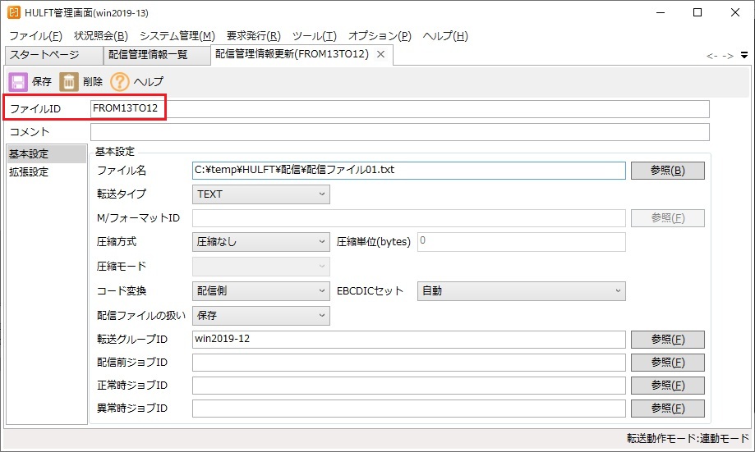Select 拡張設定 in the left panel

pyautogui.click(x=30, y=172)
